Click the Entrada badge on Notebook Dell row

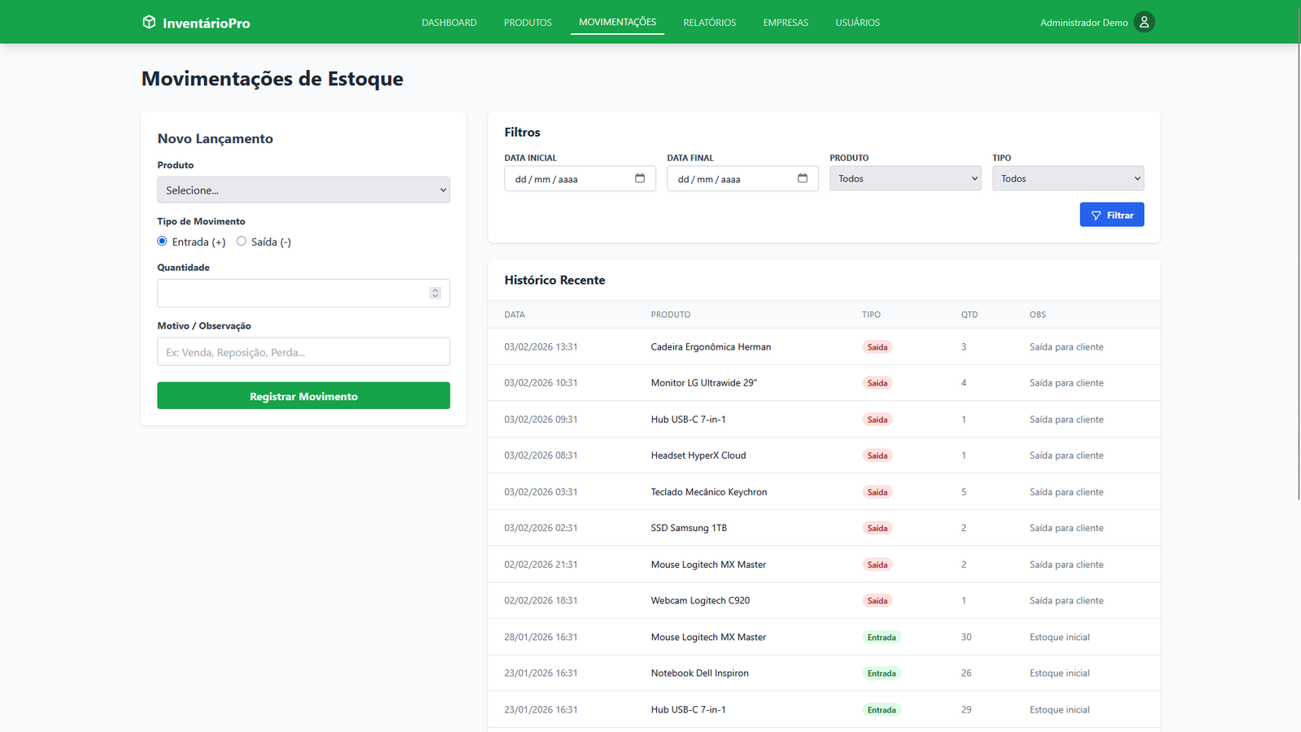pyautogui.click(x=881, y=673)
